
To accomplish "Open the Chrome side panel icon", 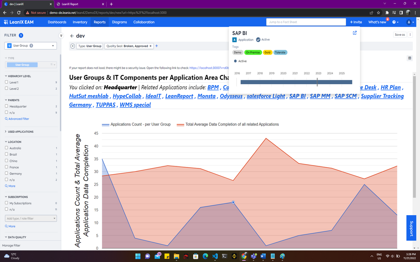I will 401,13.
